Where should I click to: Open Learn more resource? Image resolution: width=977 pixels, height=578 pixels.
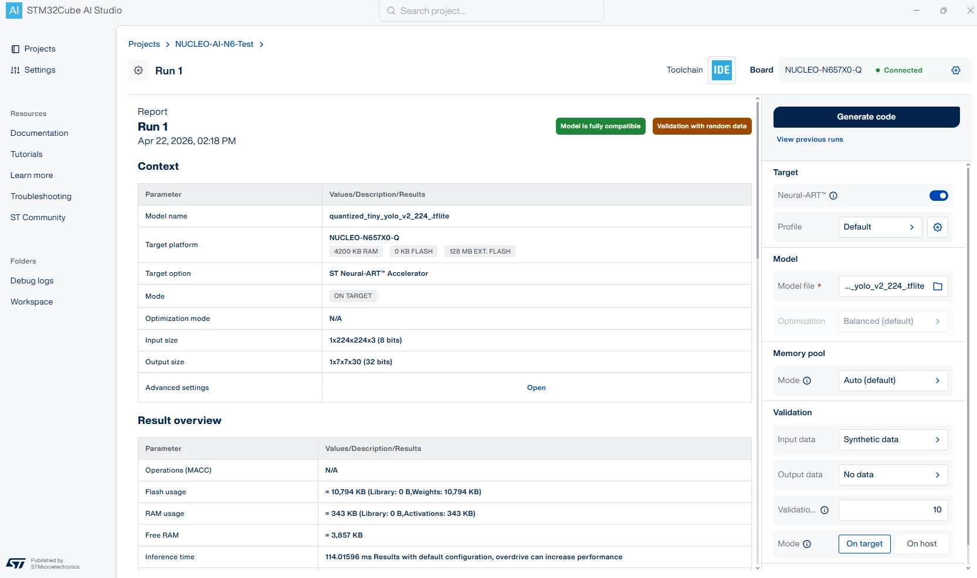32,176
